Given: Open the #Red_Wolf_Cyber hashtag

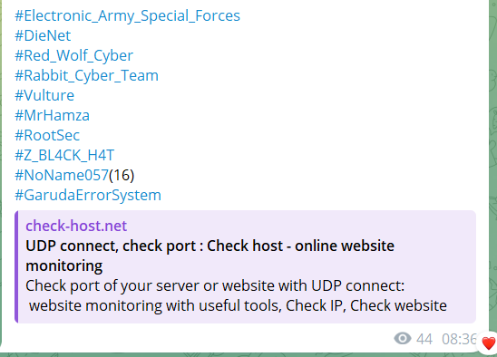Looking at the screenshot, I should 73,56.
